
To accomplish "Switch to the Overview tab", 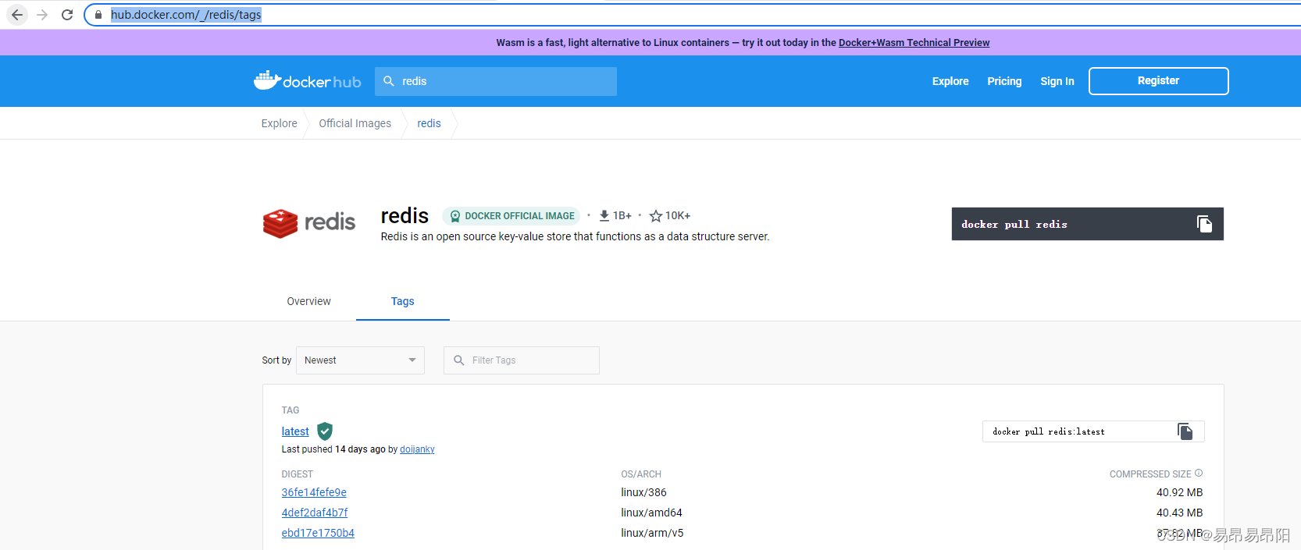I will tap(309, 301).
